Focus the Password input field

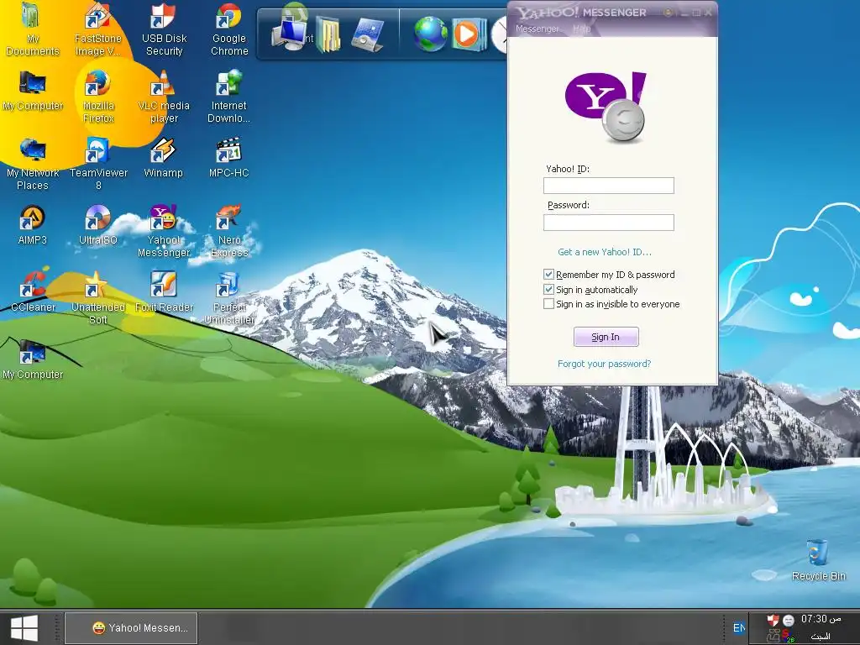tap(608, 222)
